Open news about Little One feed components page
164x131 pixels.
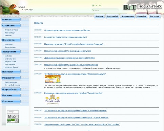[x=69, y=58]
